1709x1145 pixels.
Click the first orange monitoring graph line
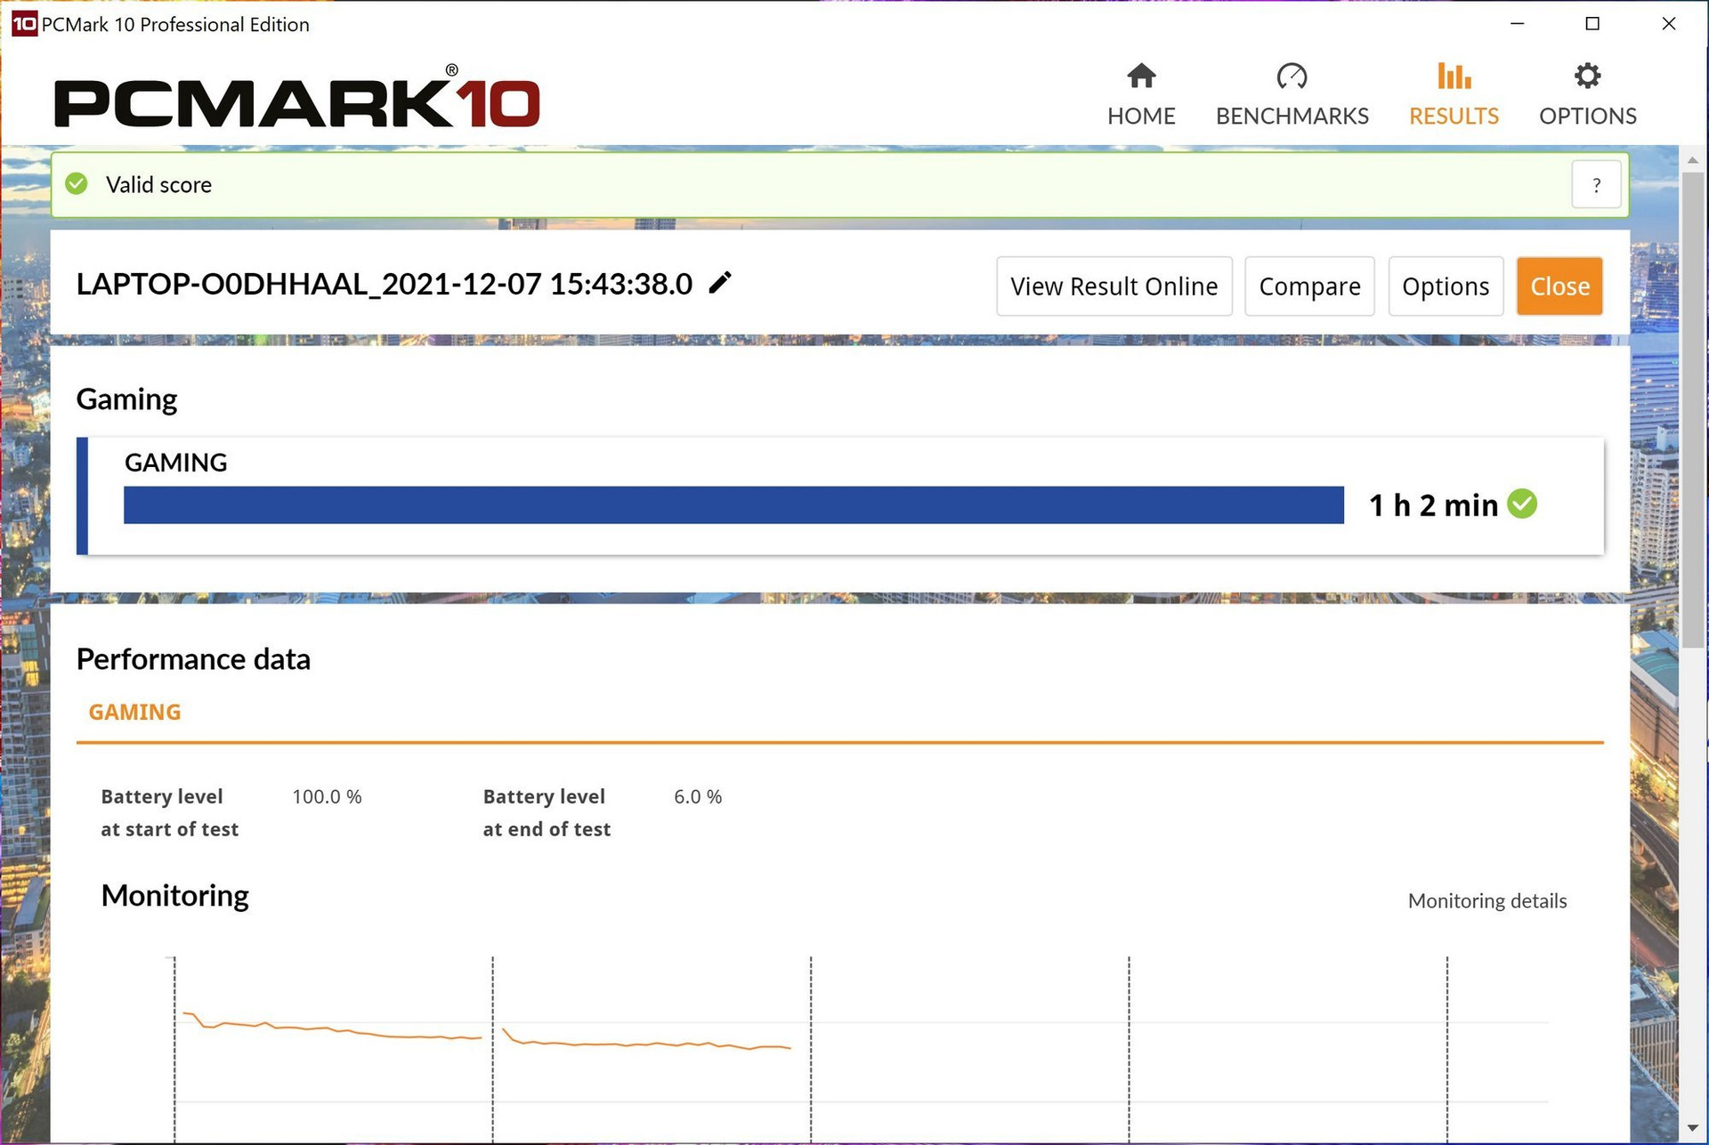[x=331, y=1028]
